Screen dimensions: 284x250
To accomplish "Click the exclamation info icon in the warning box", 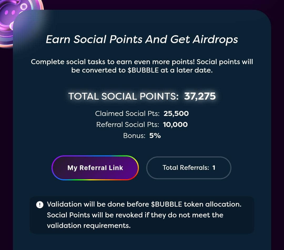I will (40, 205).
